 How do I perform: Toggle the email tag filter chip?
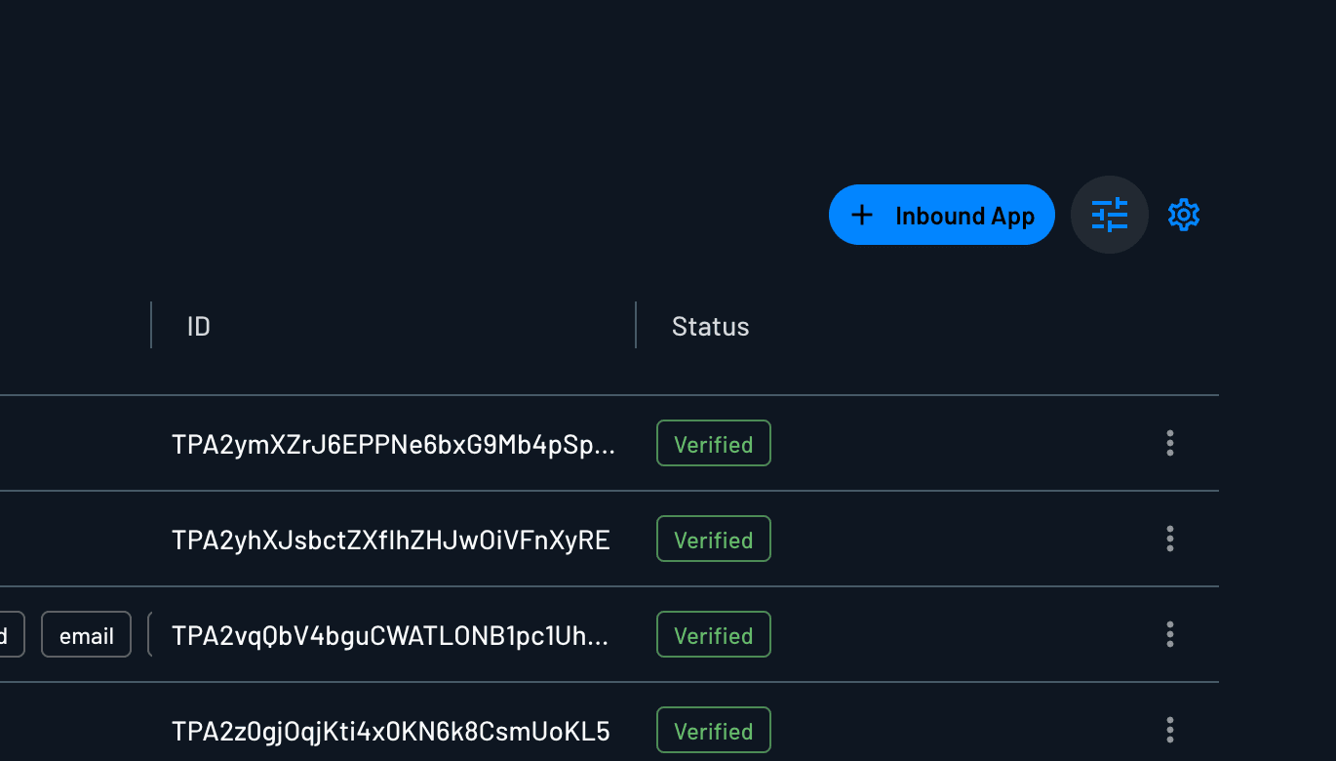86,634
